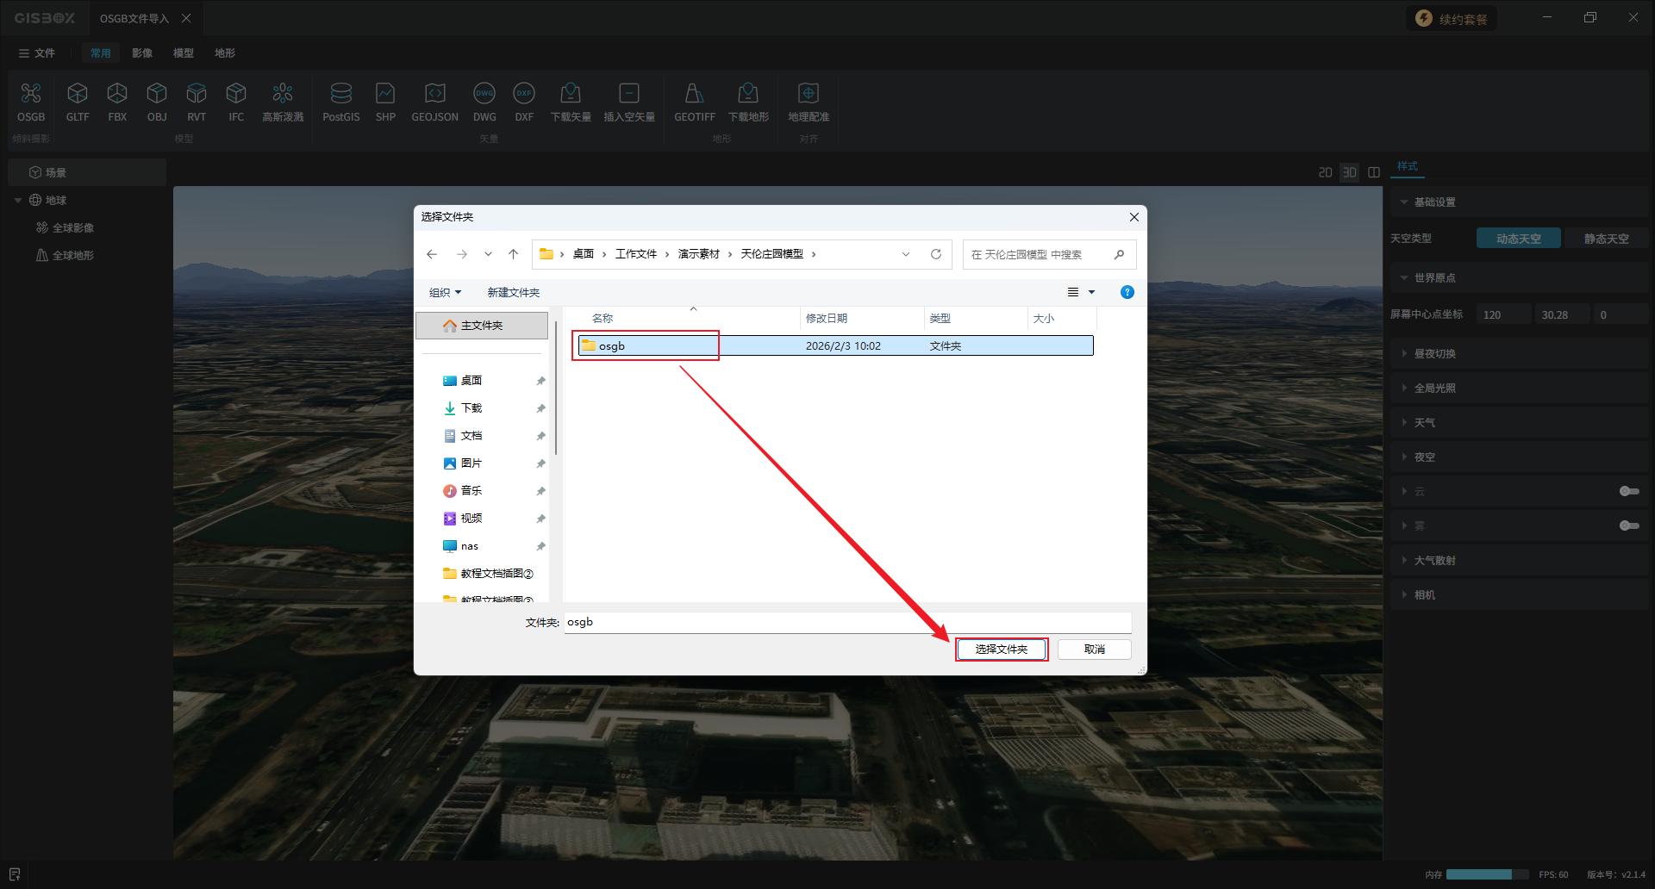Toggle the fog switch in style panel
The height and width of the screenshot is (889, 1655).
pyautogui.click(x=1628, y=525)
